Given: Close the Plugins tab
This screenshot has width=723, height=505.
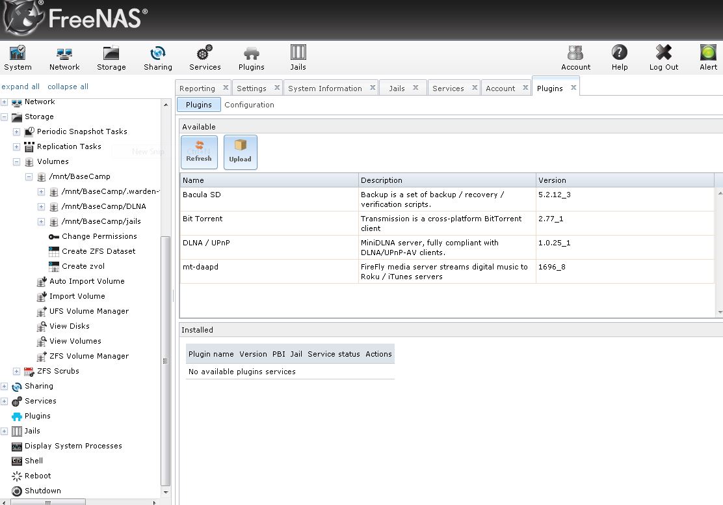Looking at the screenshot, I should pyautogui.click(x=573, y=87).
